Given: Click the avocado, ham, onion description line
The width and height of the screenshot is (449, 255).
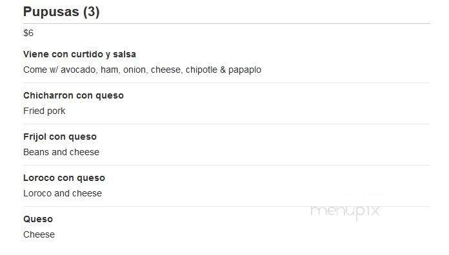Looking at the screenshot, I should 143,70.
